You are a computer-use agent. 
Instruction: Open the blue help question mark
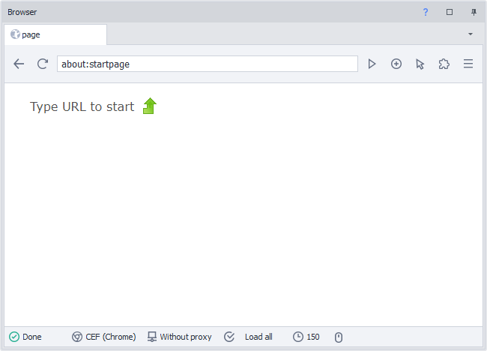[426, 12]
